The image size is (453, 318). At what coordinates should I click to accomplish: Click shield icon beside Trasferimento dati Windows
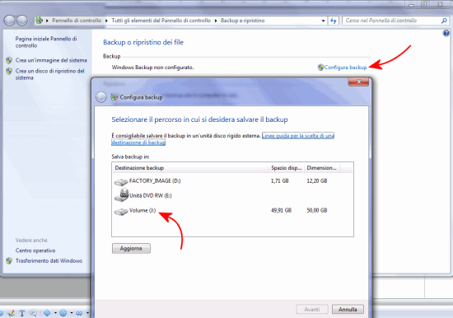pos(9,261)
